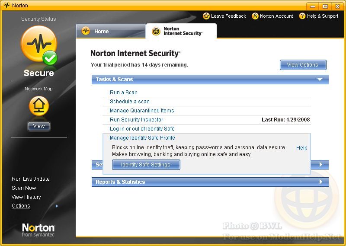Click the Help & Support question icon
346x246 pixels.
(x=302, y=16)
